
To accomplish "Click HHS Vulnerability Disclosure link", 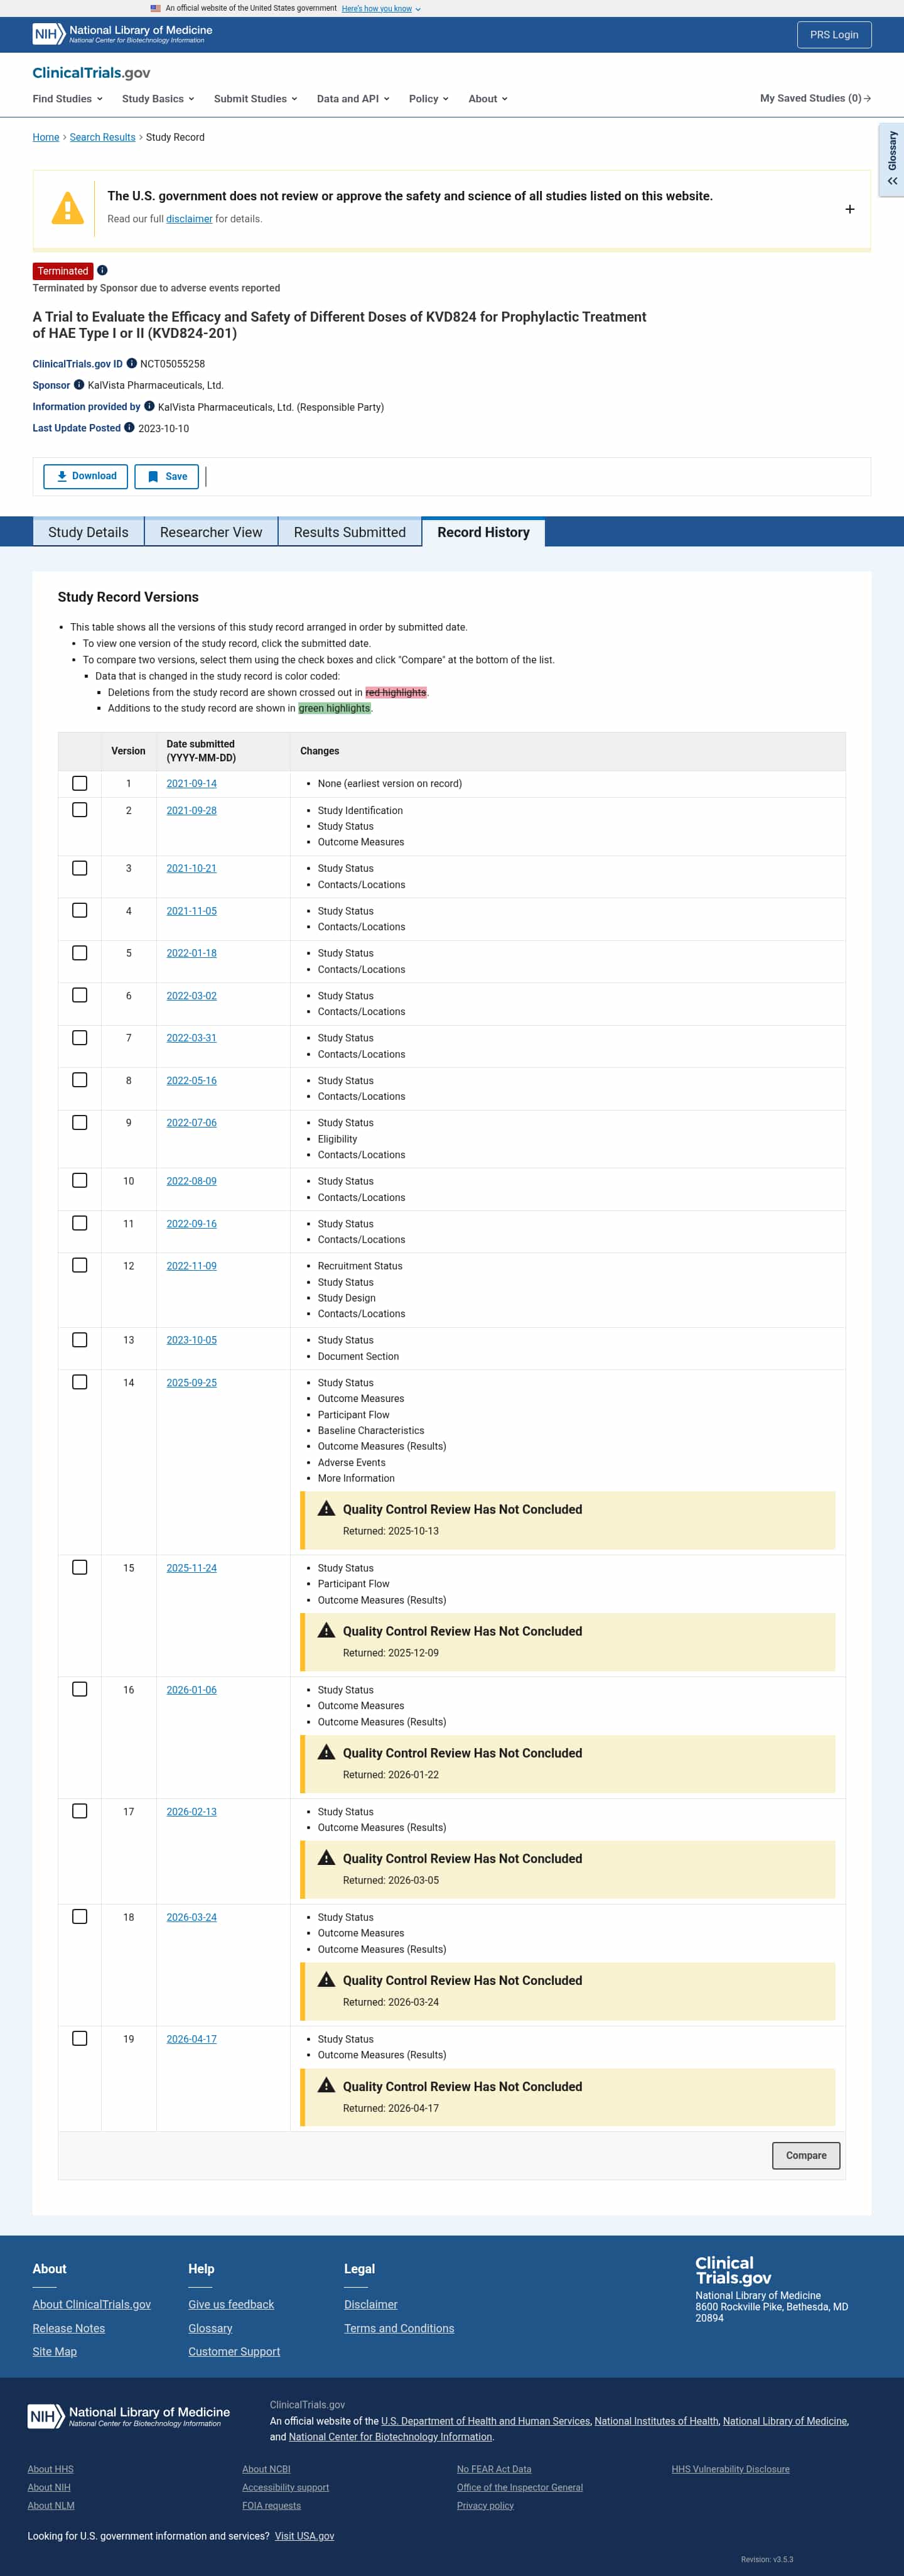I will pyautogui.click(x=730, y=2469).
